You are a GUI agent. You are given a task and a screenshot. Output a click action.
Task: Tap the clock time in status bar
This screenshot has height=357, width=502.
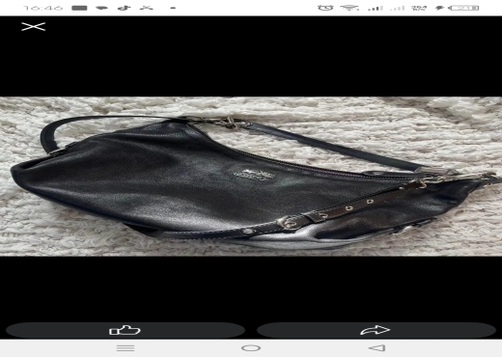pos(43,8)
